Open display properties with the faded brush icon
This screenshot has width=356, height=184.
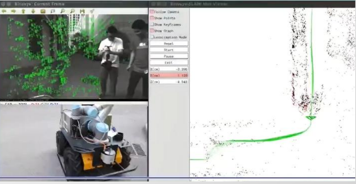pos(92,11)
